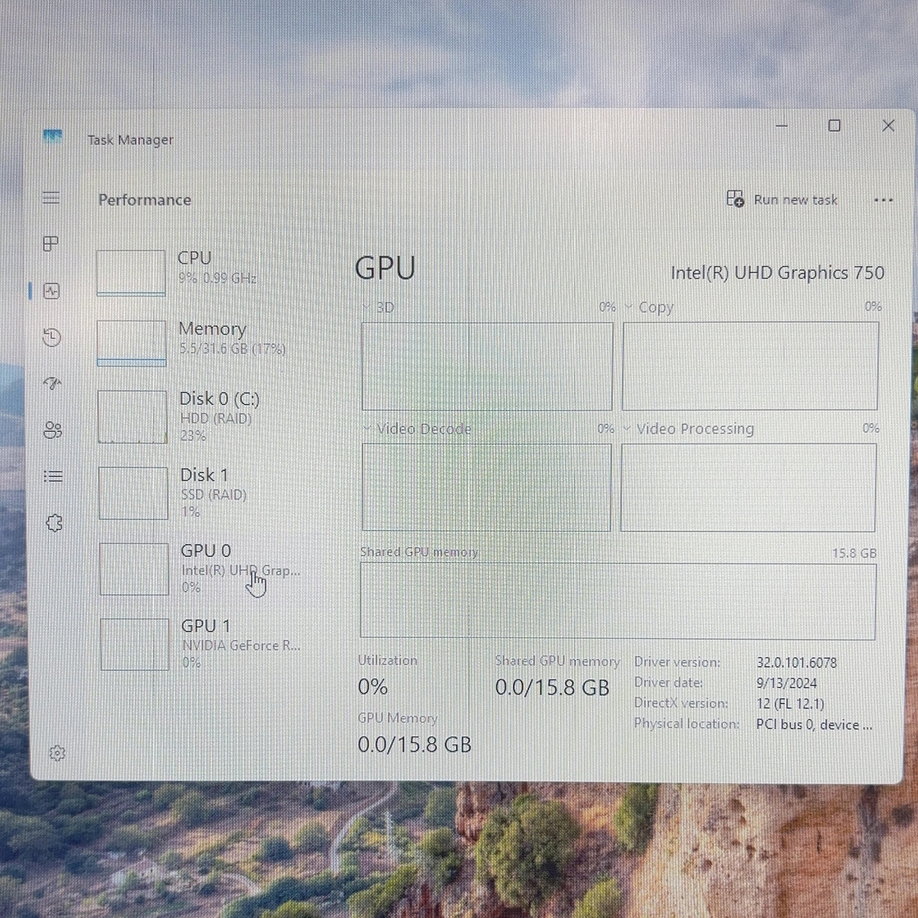Open the Services page icon

tap(54, 523)
